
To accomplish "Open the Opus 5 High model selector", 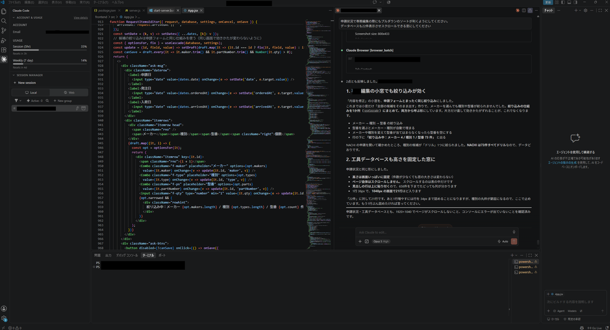I will 381,241.
